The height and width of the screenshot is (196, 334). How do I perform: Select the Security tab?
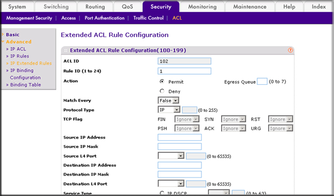pos(161,6)
